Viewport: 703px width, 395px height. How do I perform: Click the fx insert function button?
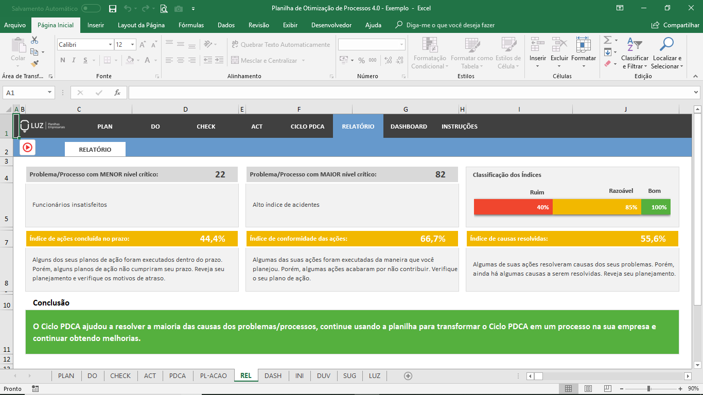click(x=117, y=93)
